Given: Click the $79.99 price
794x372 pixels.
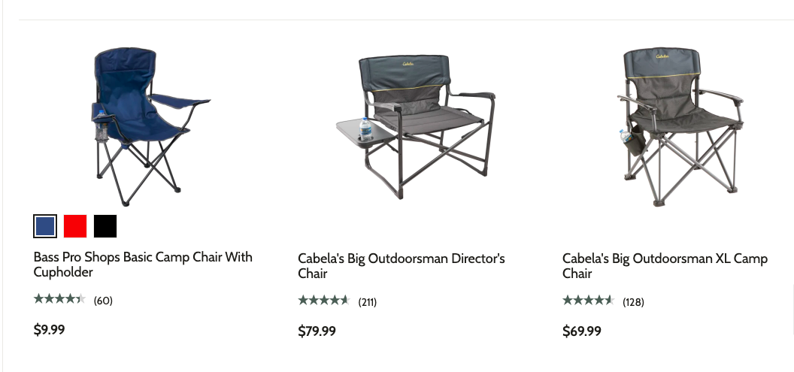Looking at the screenshot, I should click(317, 331).
